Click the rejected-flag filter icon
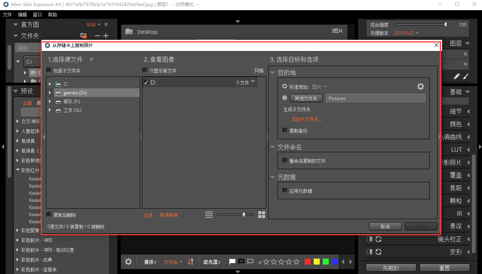 click(x=241, y=261)
